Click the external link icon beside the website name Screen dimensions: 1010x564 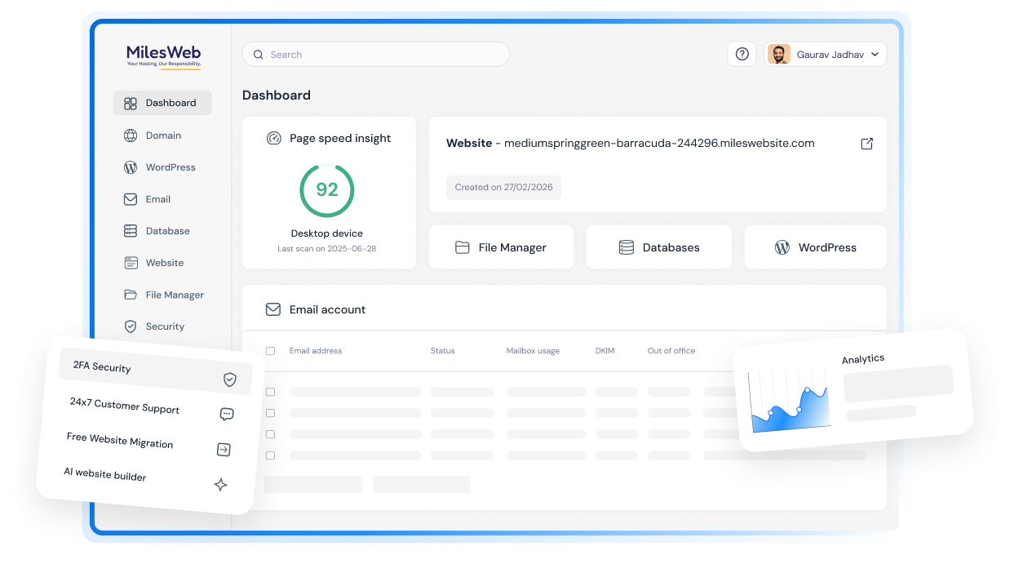[x=866, y=143]
